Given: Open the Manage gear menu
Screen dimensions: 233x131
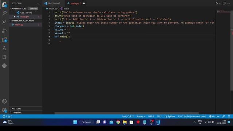Looking at the screenshot, I should click(4, 110).
